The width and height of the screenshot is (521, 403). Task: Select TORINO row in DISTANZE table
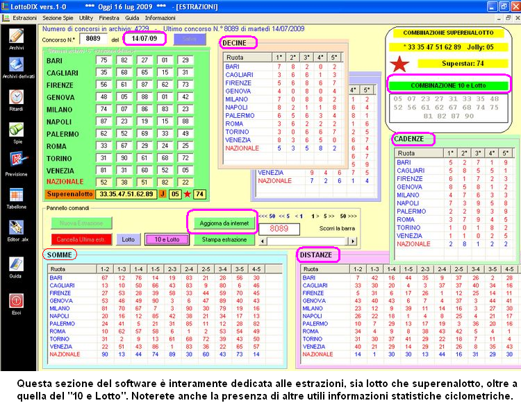click(x=409, y=339)
